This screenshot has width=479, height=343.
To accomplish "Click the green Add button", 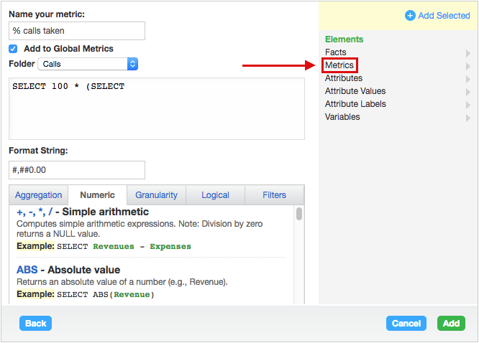I will (x=451, y=324).
